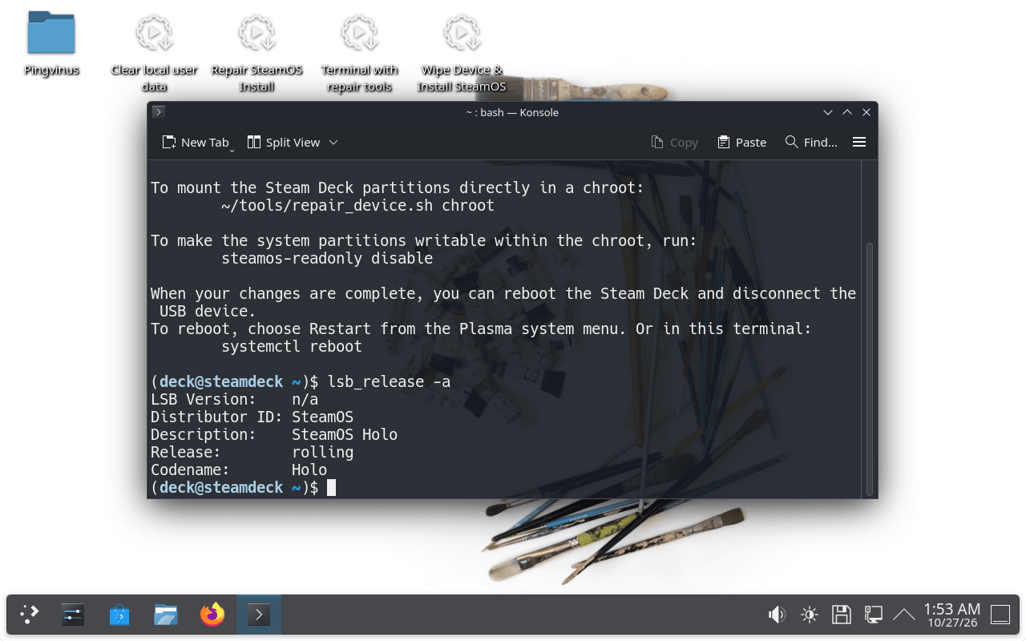Image resolution: width=1026 pixels, height=641 pixels.
Task: Click the "systemctl reboot" command text
Action: coord(292,346)
